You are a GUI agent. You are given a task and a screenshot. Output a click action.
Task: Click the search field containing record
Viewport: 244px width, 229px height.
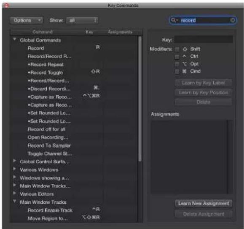point(203,20)
